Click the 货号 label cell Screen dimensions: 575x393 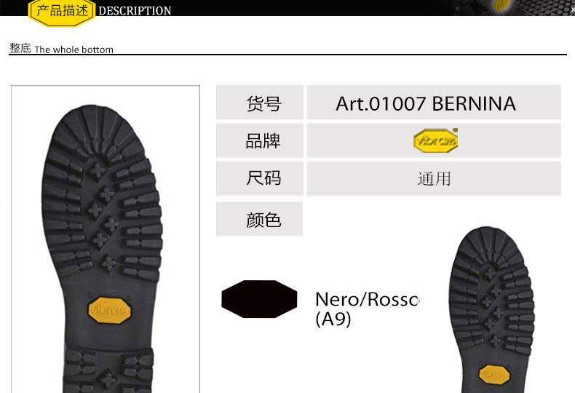(x=260, y=103)
